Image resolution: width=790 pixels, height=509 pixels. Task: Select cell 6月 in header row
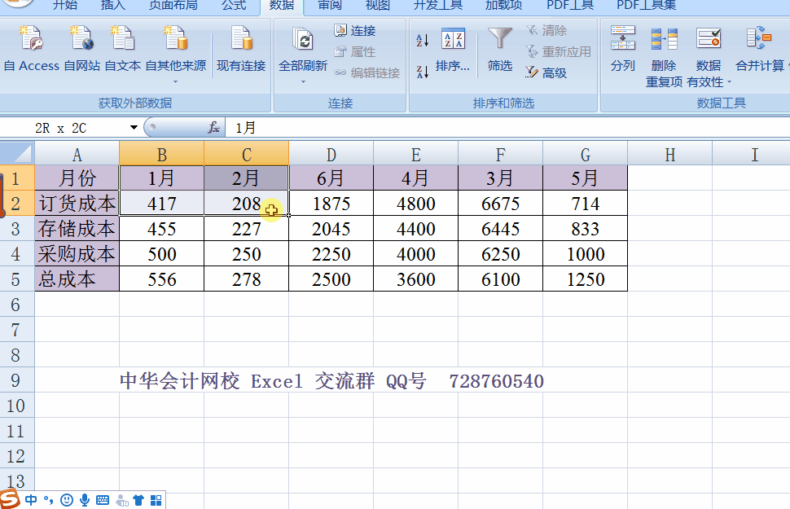point(331,178)
